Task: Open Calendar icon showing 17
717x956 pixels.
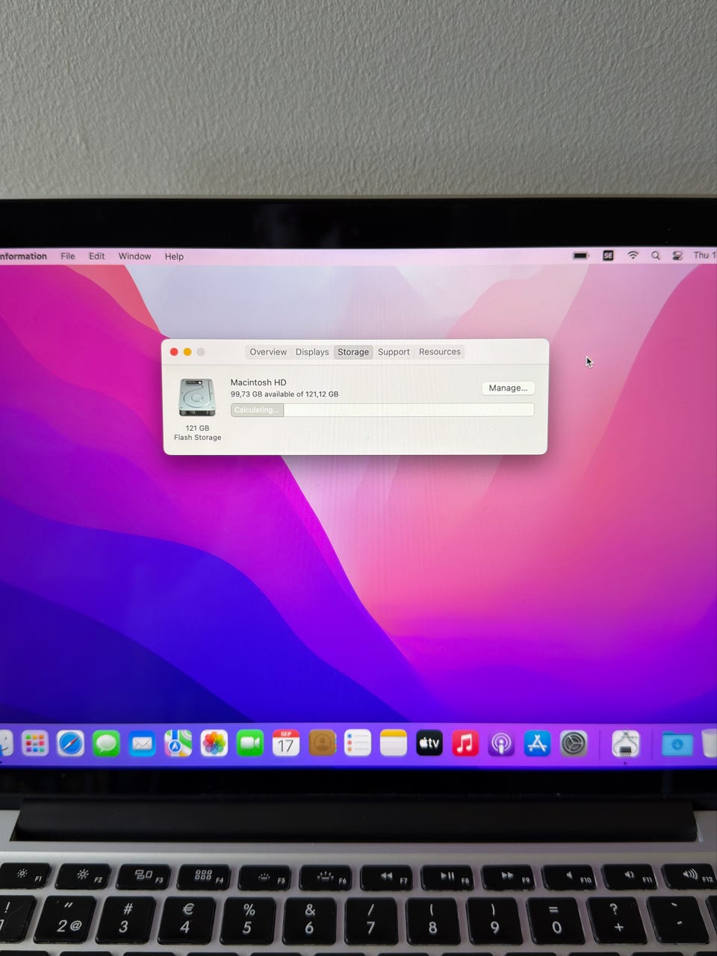Action: click(x=286, y=743)
